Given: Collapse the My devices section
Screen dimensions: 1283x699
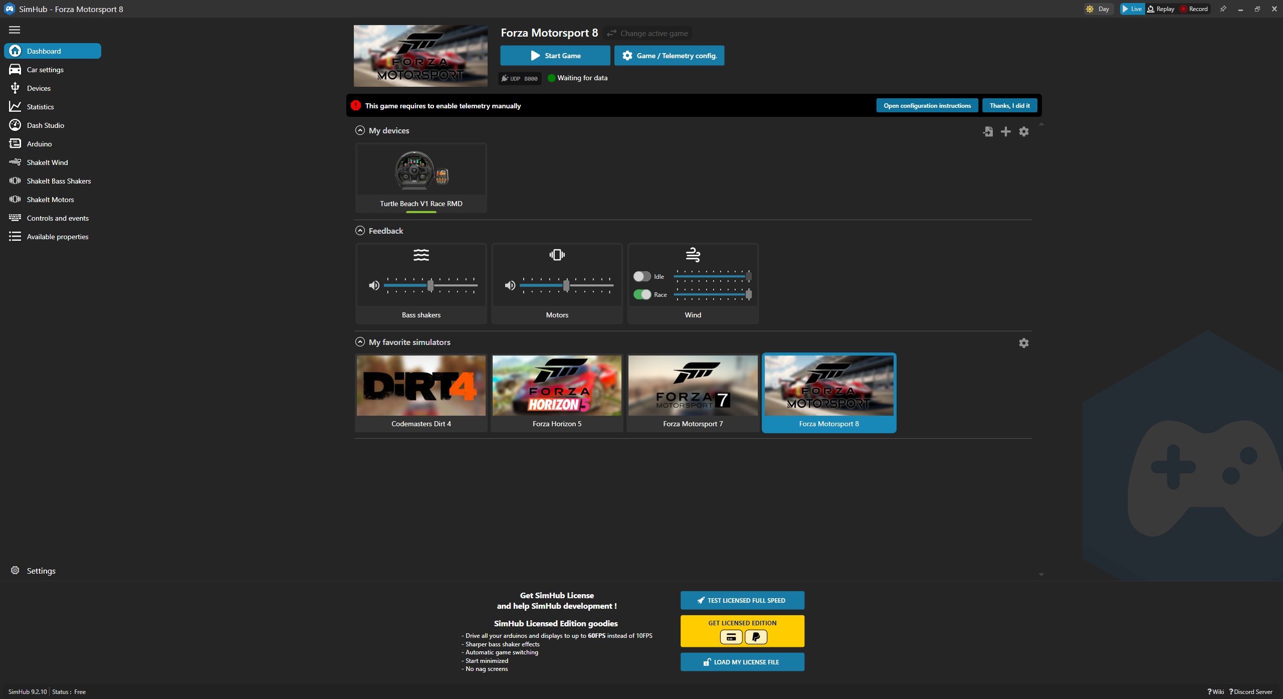Looking at the screenshot, I should [x=360, y=130].
